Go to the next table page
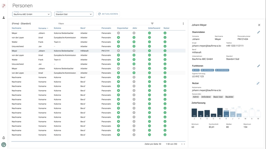Screen dimensions: 266x149 point(184,144)
